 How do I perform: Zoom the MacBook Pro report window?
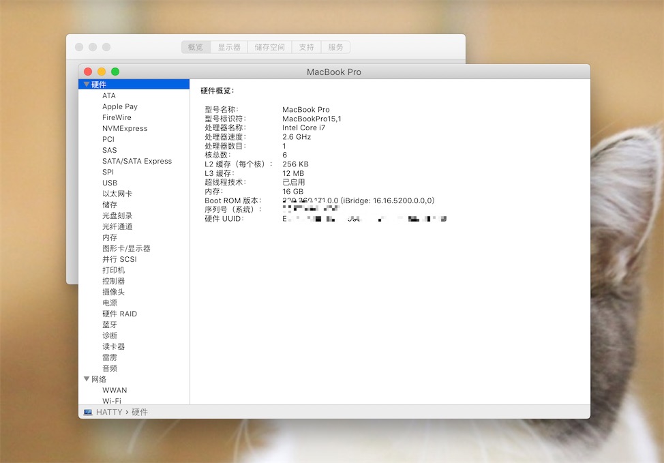point(115,72)
